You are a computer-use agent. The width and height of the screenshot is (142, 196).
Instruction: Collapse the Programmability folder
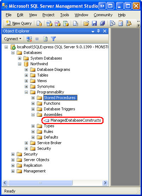tap(26, 92)
